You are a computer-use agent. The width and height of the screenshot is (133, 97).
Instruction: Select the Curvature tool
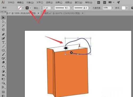coord(3,38)
